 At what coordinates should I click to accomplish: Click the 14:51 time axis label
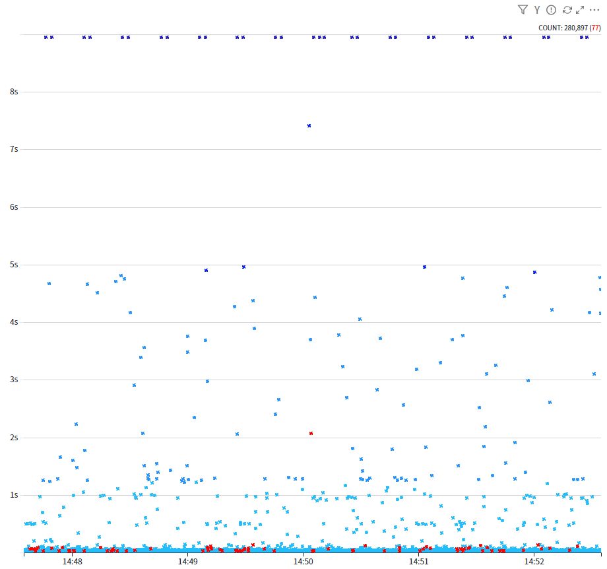click(x=419, y=562)
